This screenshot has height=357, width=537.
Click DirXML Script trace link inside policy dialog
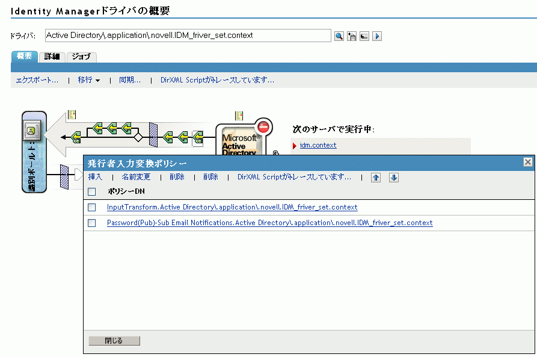coord(294,177)
